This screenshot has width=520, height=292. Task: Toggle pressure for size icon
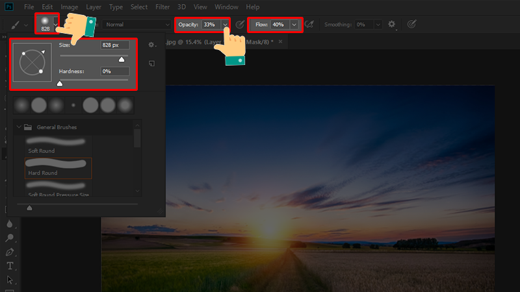(411, 24)
